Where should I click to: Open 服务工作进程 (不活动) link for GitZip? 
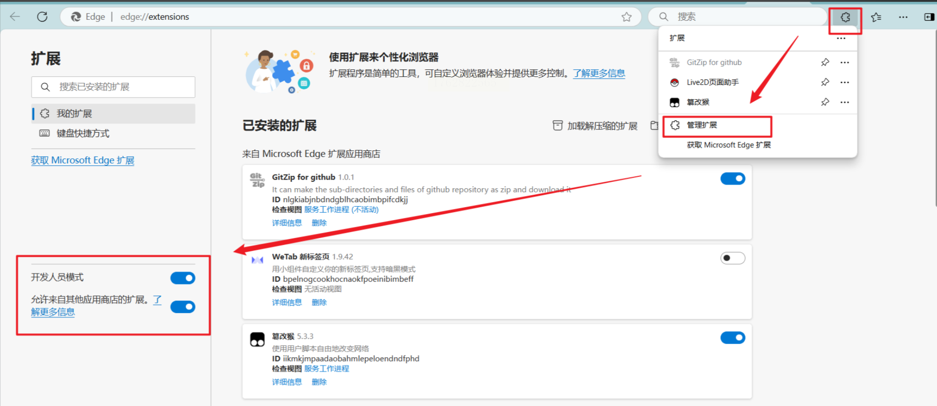(341, 210)
